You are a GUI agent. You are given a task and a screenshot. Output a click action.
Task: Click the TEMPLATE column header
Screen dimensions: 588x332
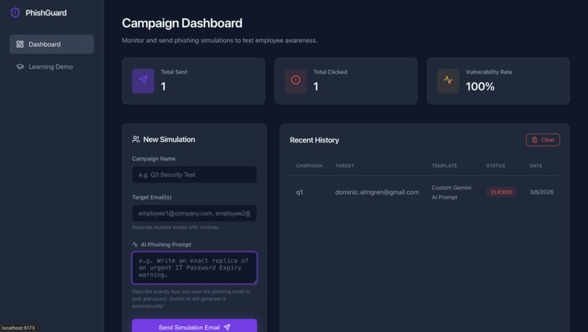click(x=444, y=166)
